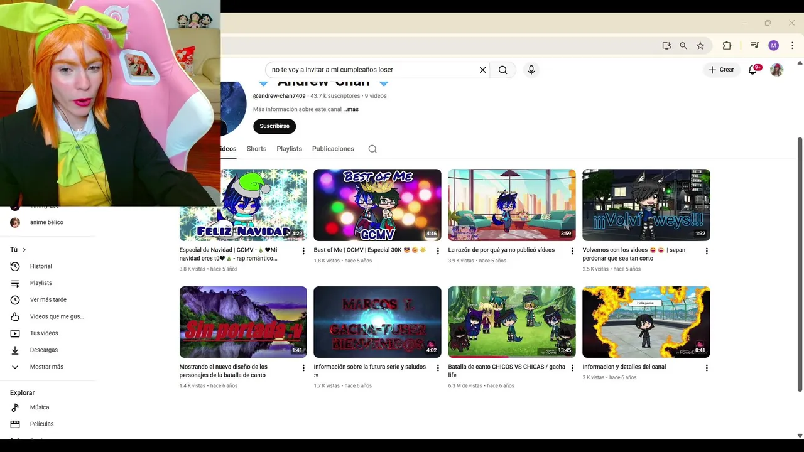Open title Best of Me | GCMV | Especial 30K
The width and height of the screenshot is (804, 452).
[371, 250]
